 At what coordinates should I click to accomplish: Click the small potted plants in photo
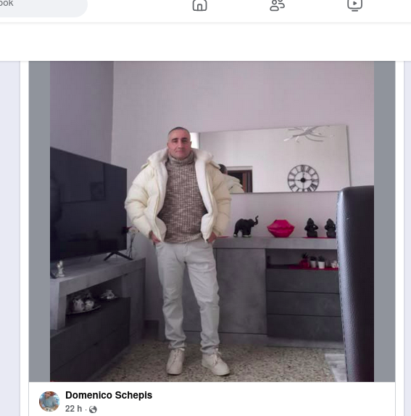(317, 262)
